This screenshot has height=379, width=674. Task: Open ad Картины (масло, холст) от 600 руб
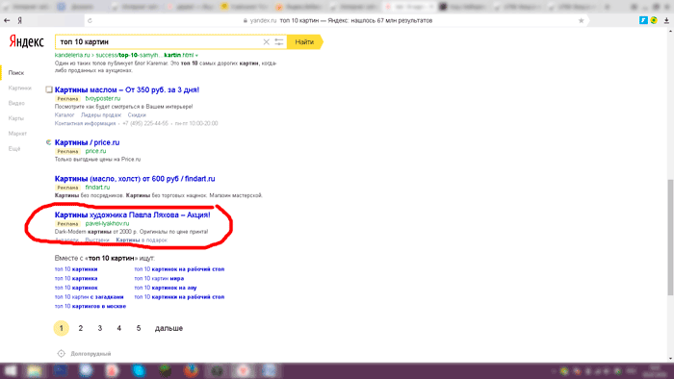pyautogui.click(x=135, y=179)
